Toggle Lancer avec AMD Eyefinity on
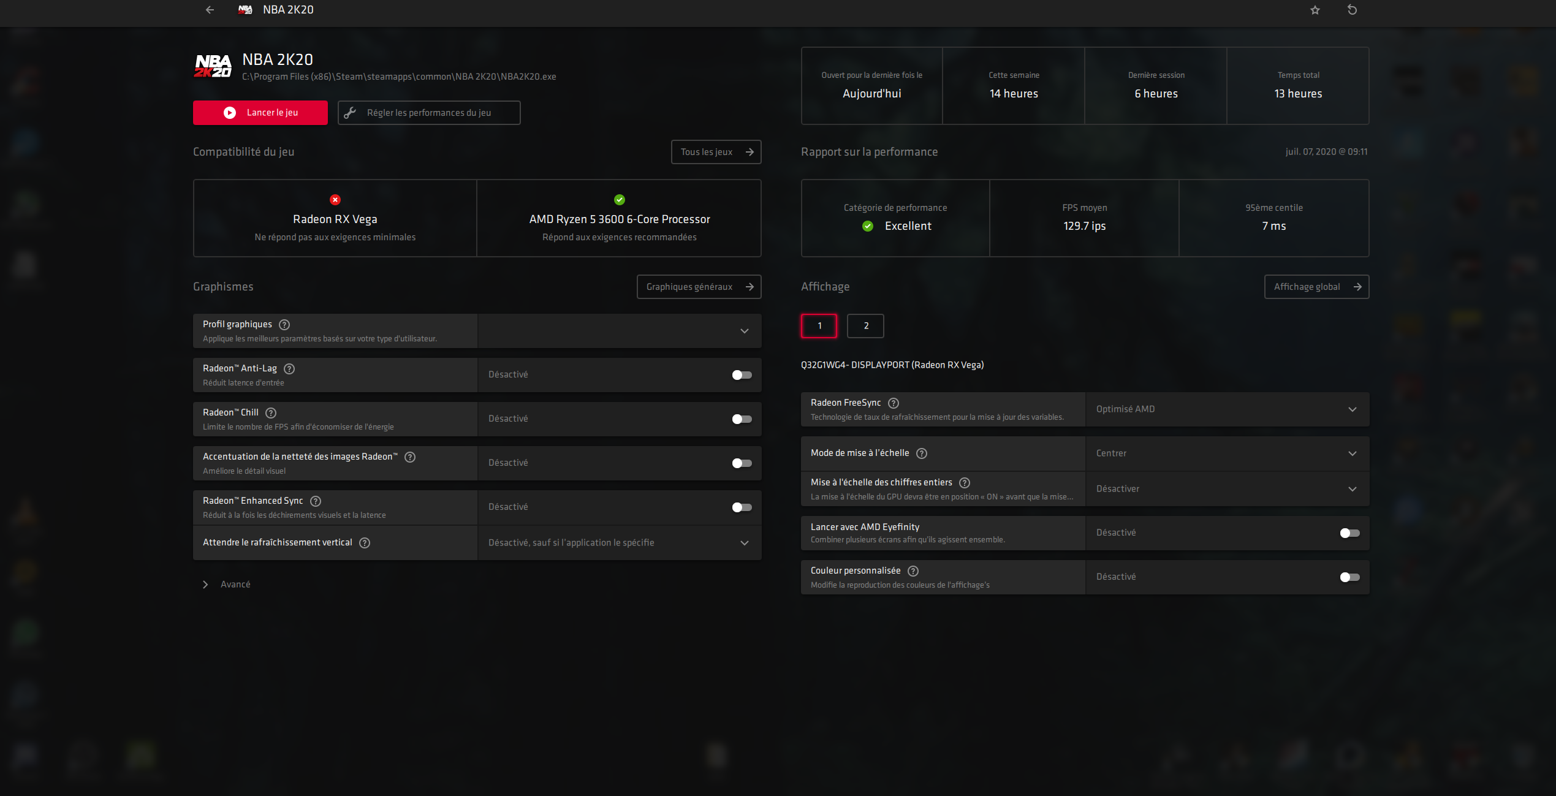 [x=1349, y=533]
